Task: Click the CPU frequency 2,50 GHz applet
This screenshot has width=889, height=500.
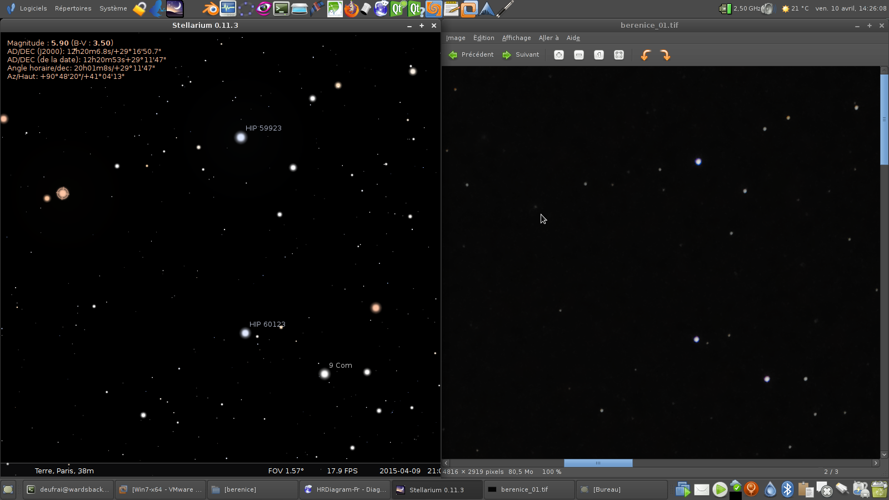Action: point(741,8)
